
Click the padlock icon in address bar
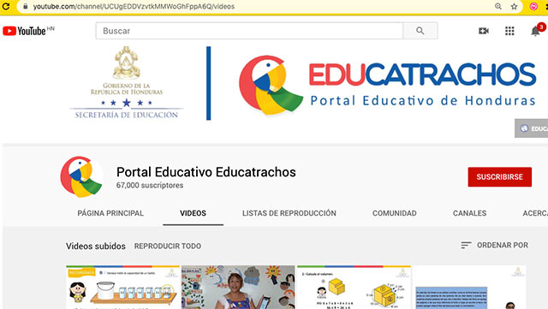point(25,6)
